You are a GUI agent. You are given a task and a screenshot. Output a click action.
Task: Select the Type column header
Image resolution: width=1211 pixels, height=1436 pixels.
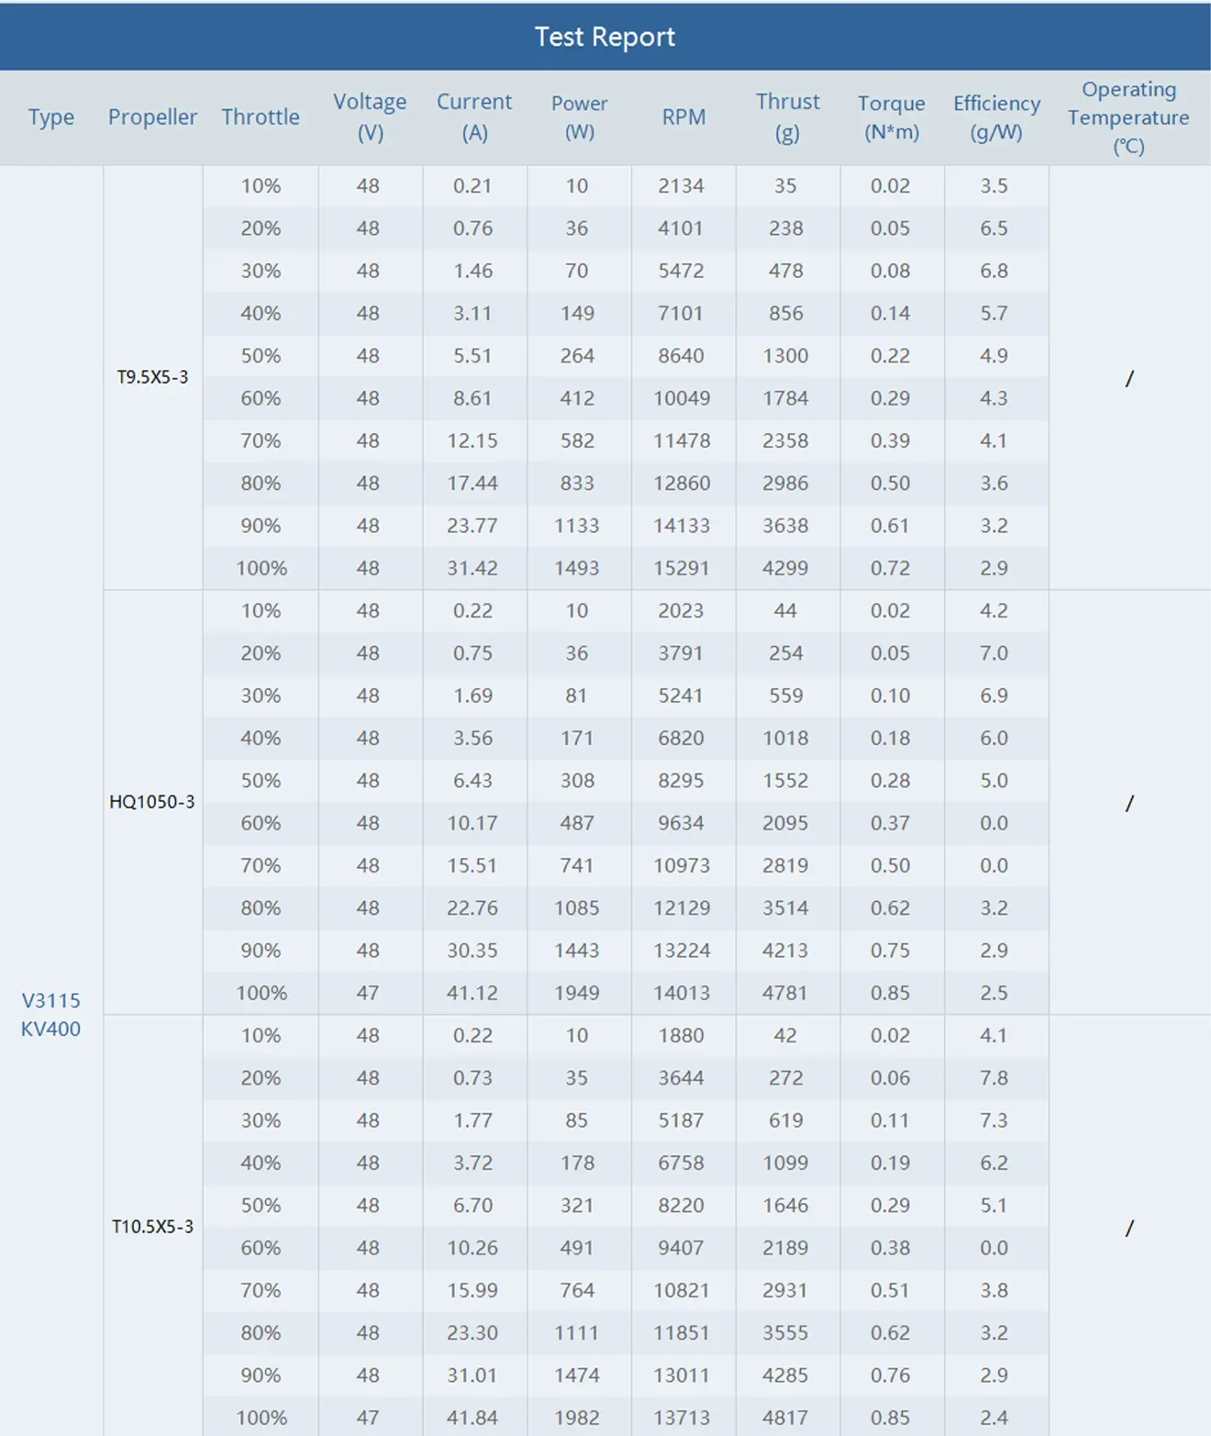51,117
